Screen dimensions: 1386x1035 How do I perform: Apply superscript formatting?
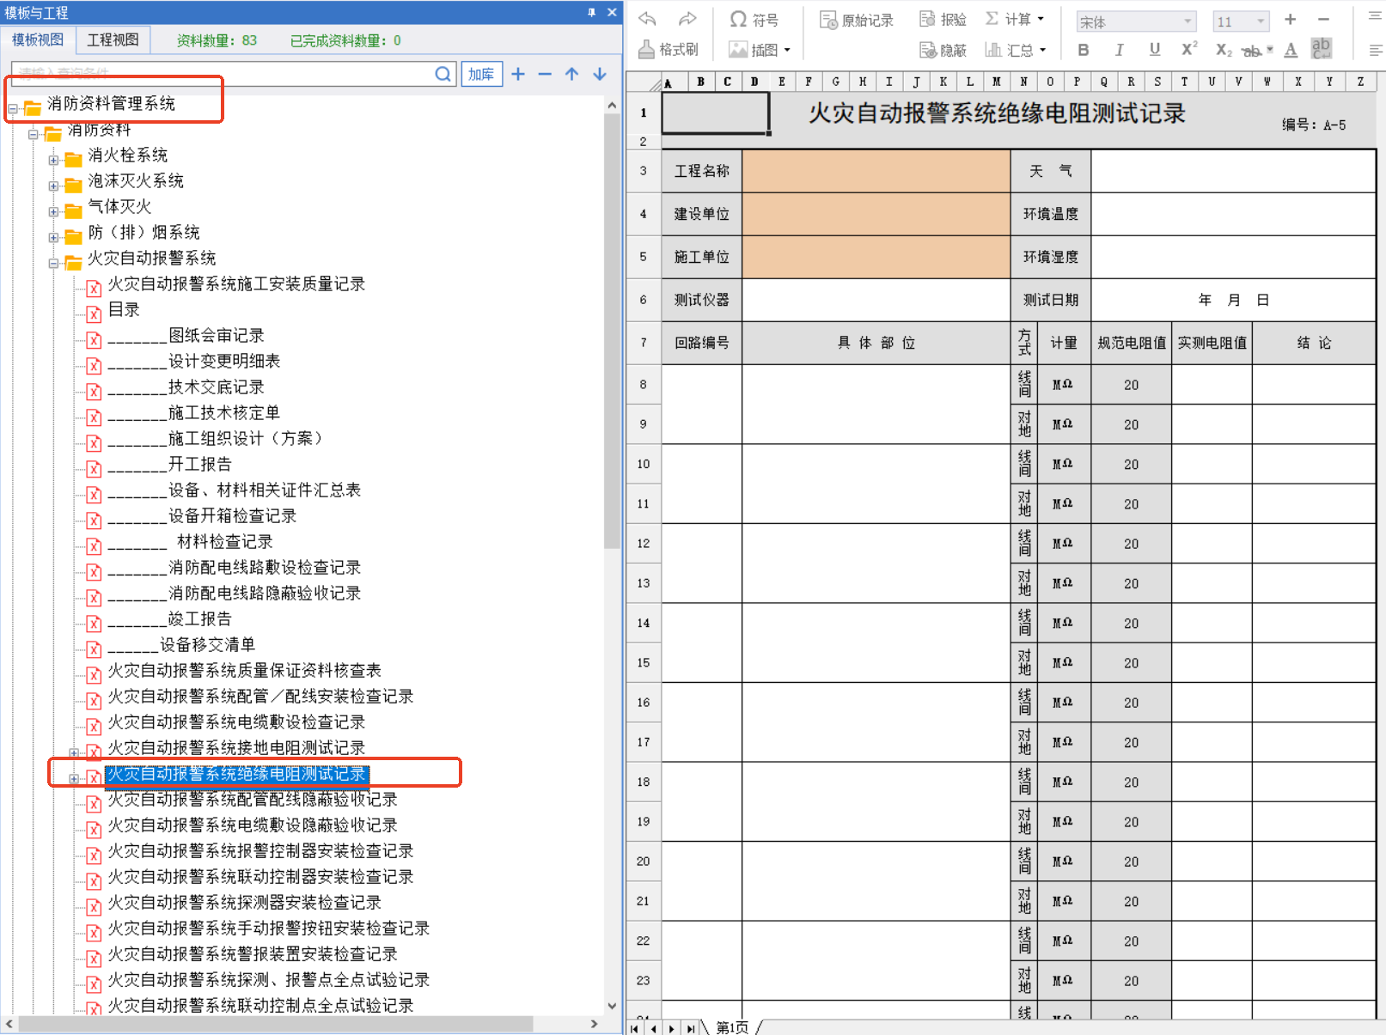click(1189, 50)
